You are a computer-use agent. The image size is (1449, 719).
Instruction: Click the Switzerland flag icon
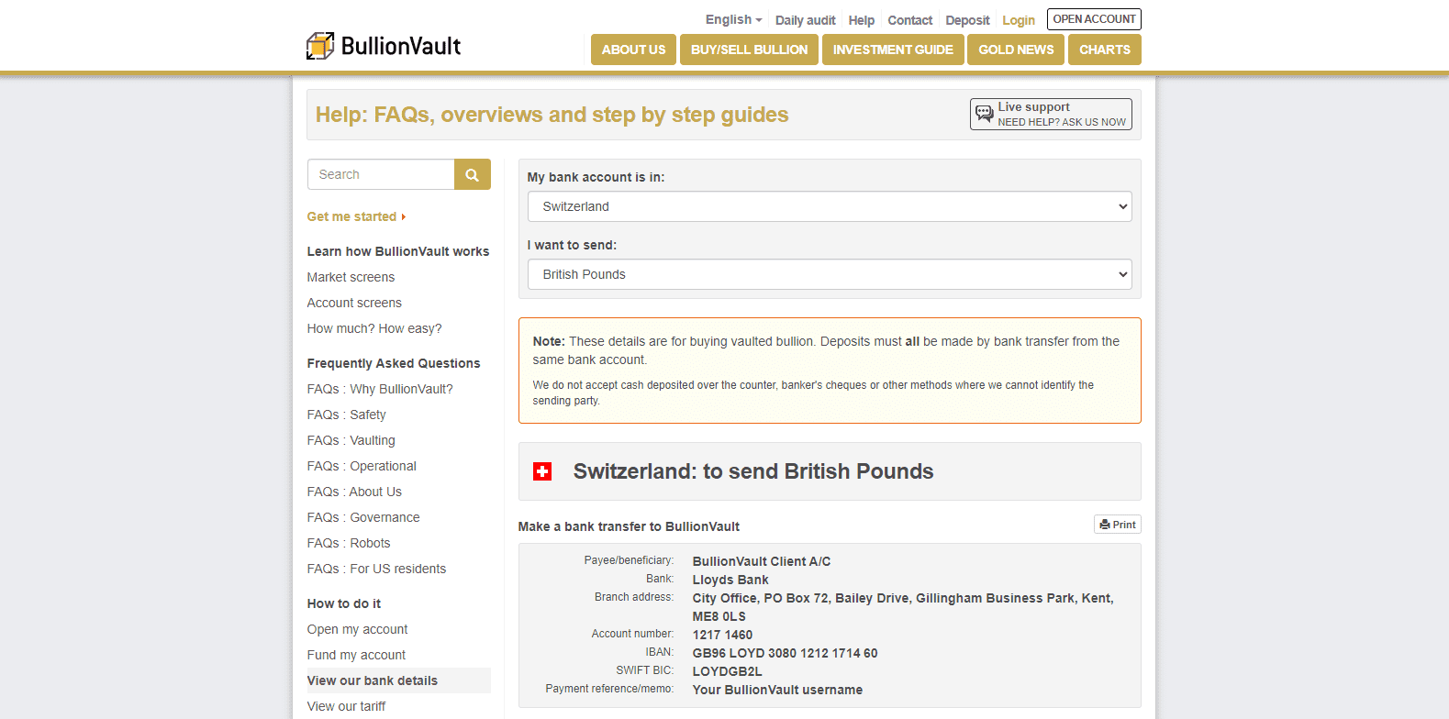pyautogui.click(x=542, y=471)
